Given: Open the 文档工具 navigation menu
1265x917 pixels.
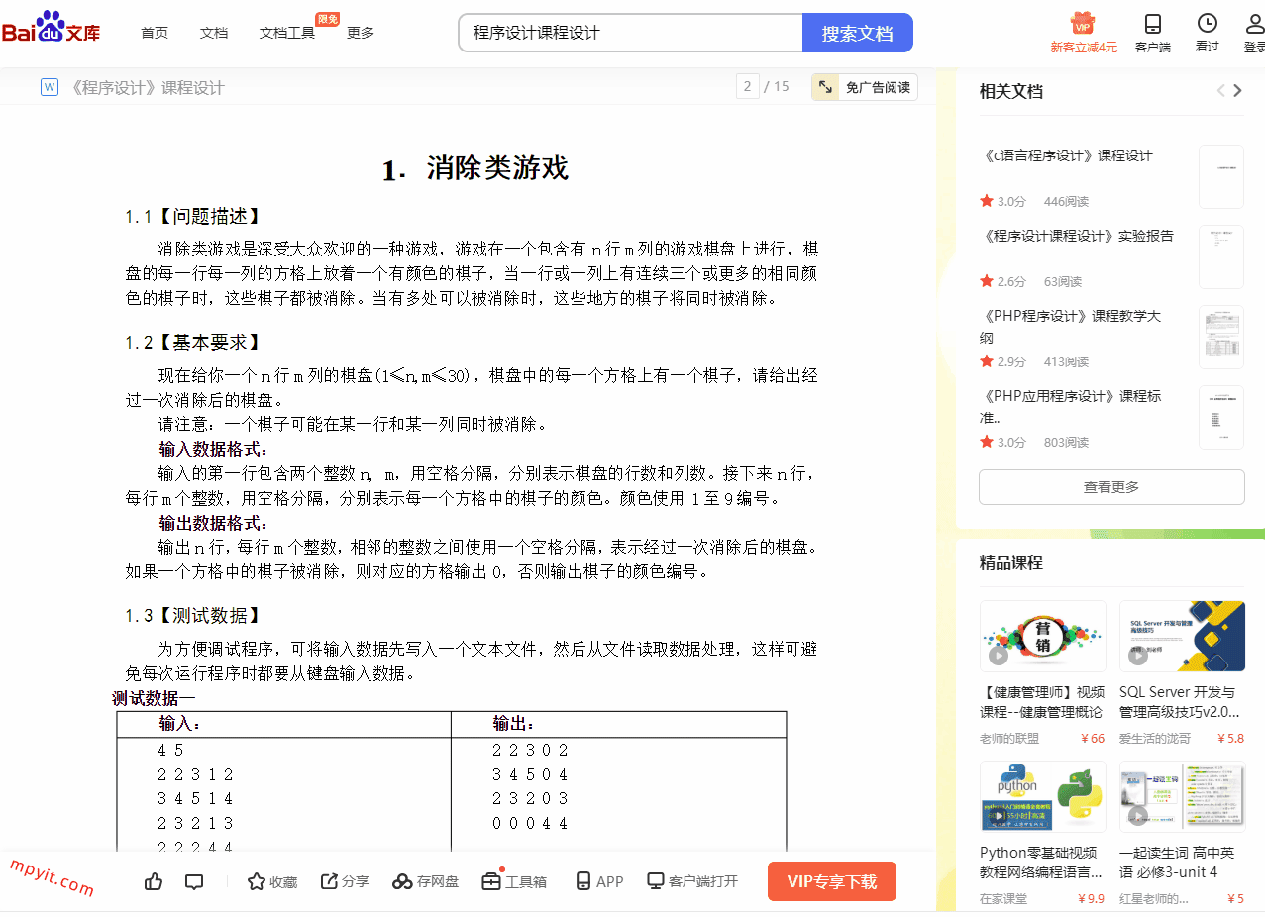Looking at the screenshot, I should pos(287,33).
